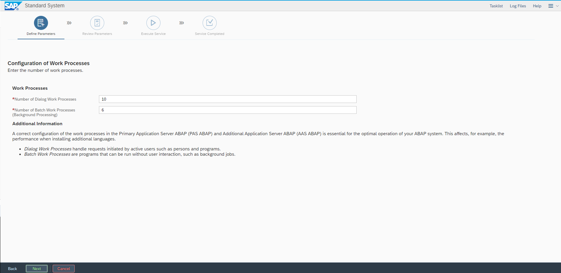The height and width of the screenshot is (273, 561).
Task: Open the hamburger menu icon
Action: (550, 6)
